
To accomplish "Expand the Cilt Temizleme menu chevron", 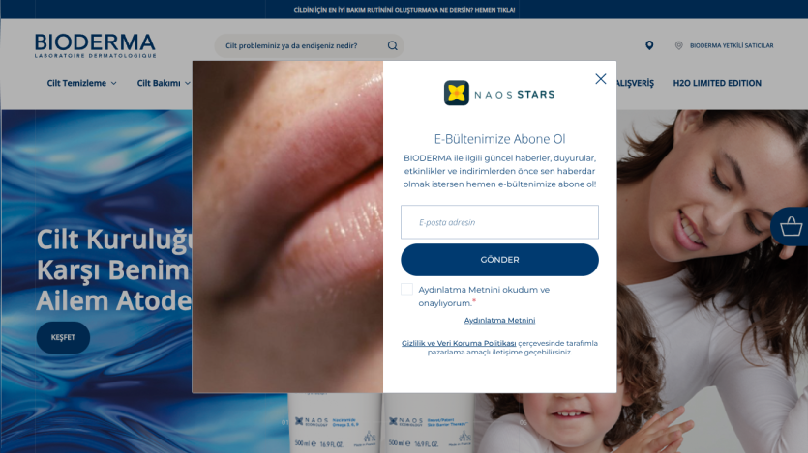I will [x=114, y=83].
